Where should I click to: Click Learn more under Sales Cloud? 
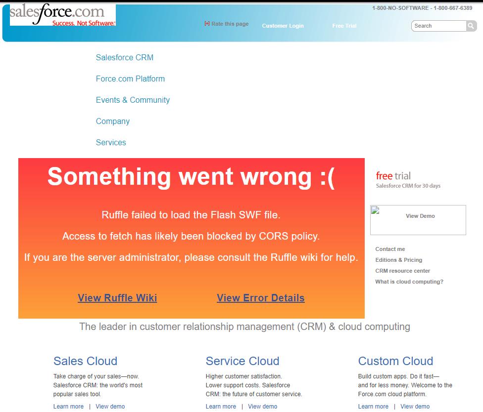coord(68,406)
